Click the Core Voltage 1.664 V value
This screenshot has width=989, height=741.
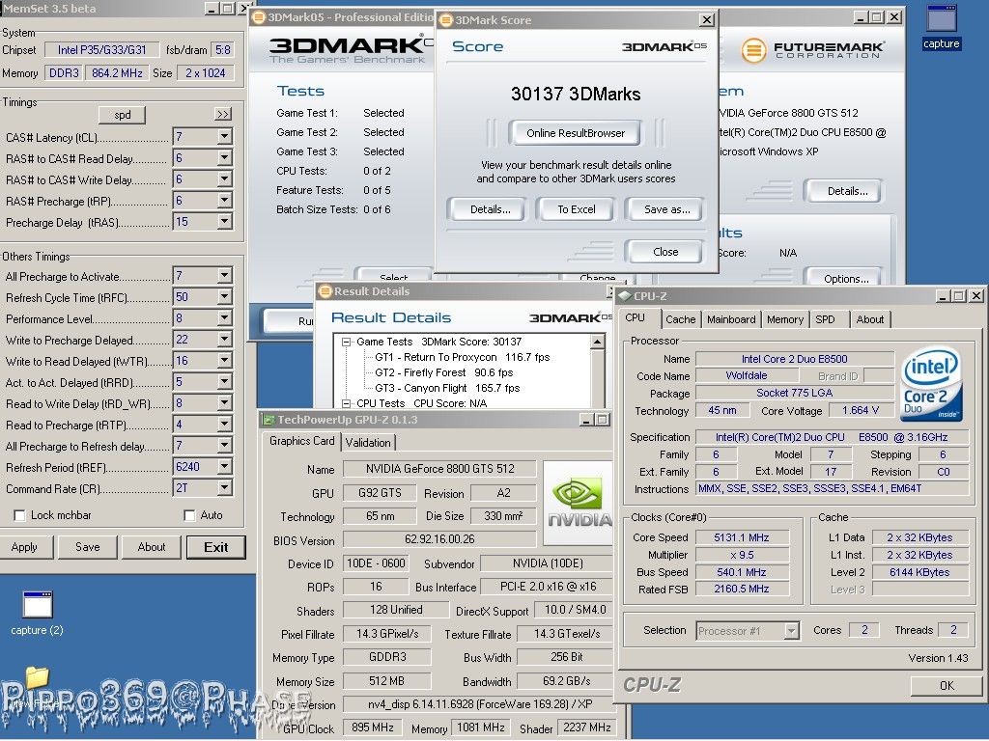coord(861,410)
